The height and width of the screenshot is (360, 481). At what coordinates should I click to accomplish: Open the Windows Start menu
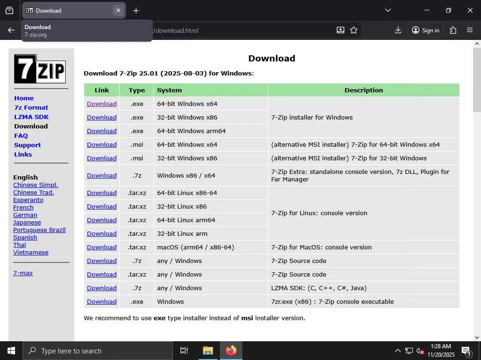[x=11, y=351]
